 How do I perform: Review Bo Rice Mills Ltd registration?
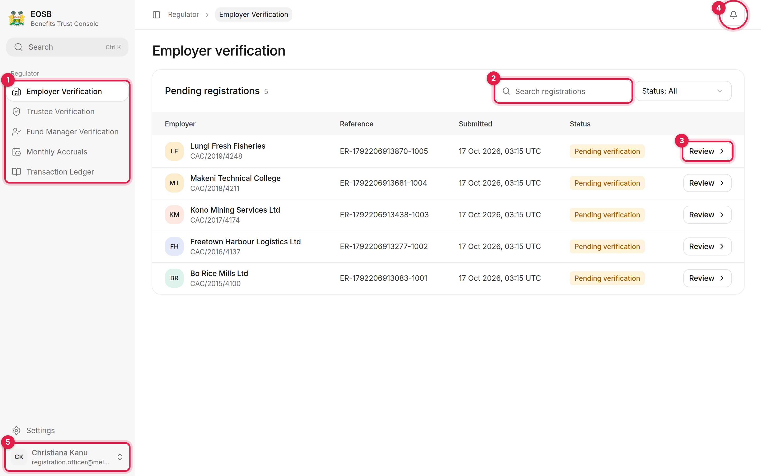click(x=707, y=278)
